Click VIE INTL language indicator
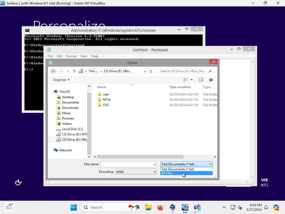285x214 pixels. pyautogui.click(x=264, y=182)
